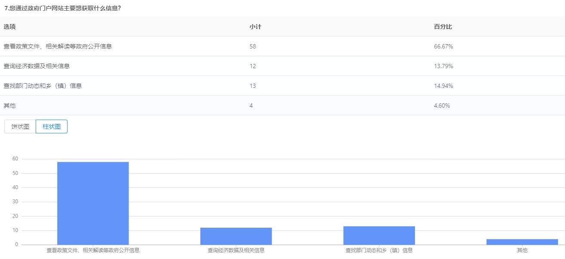
Task: Click the 查询经济数据及相关信息 bar in chart
Action: point(236,236)
